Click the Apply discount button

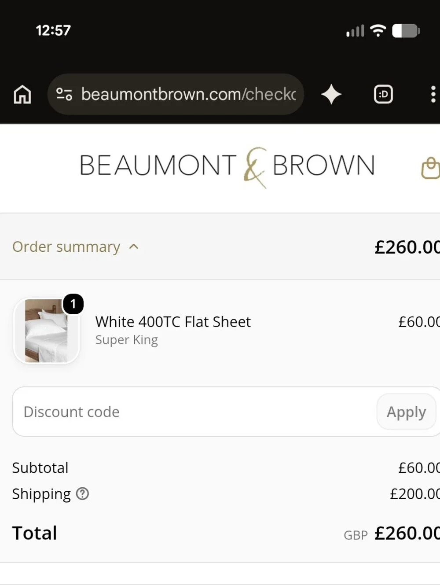[406, 412]
